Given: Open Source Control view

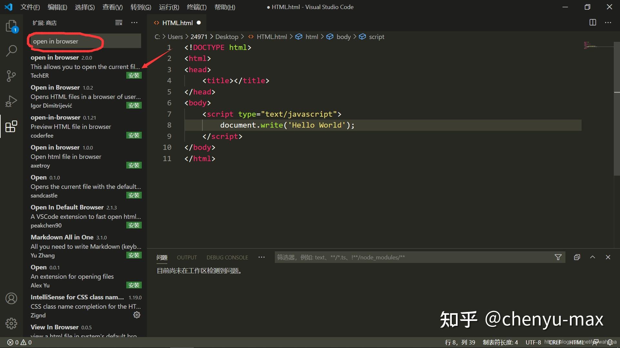Looking at the screenshot, I should click(12, 76).
